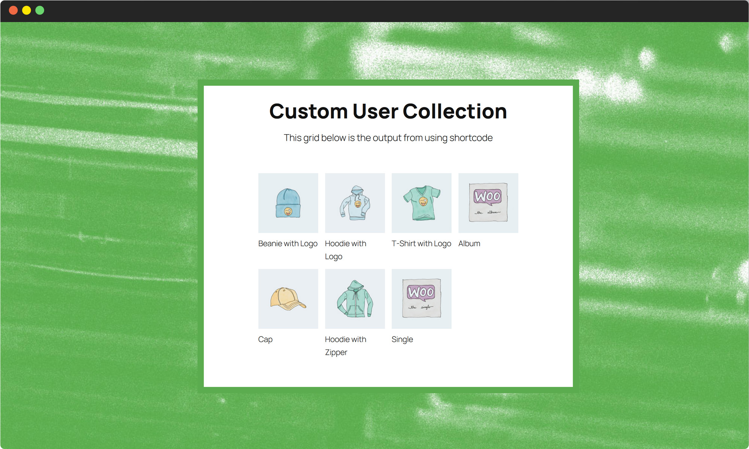Click the red traffic light button

click(x=13, y=10)
